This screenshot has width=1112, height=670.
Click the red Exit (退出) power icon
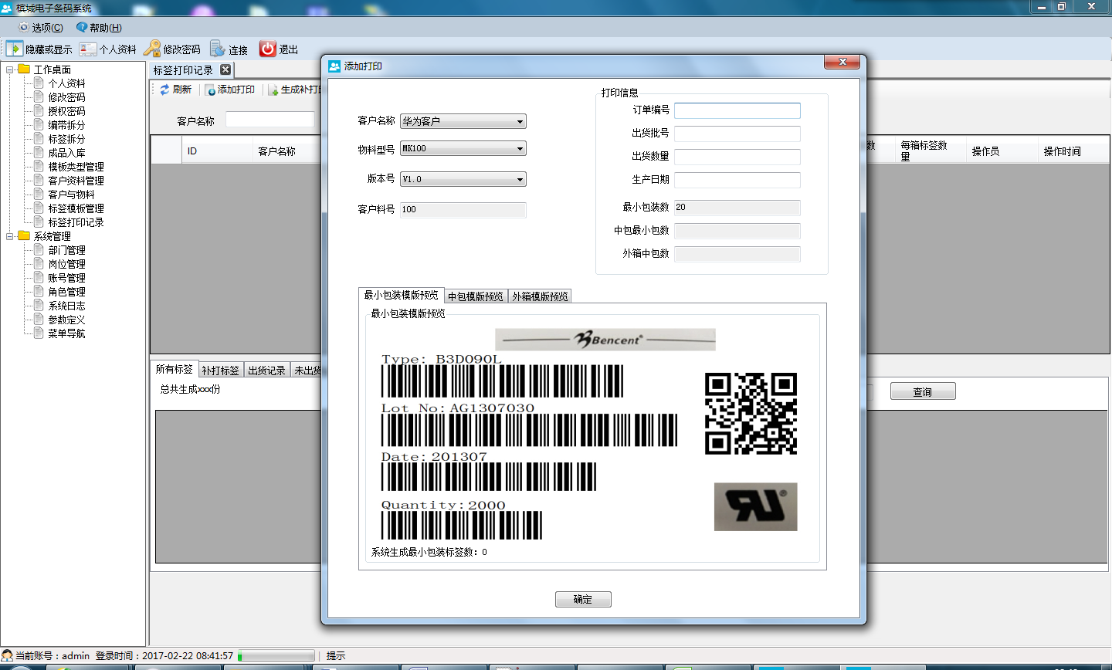click(x=268, y=49)
